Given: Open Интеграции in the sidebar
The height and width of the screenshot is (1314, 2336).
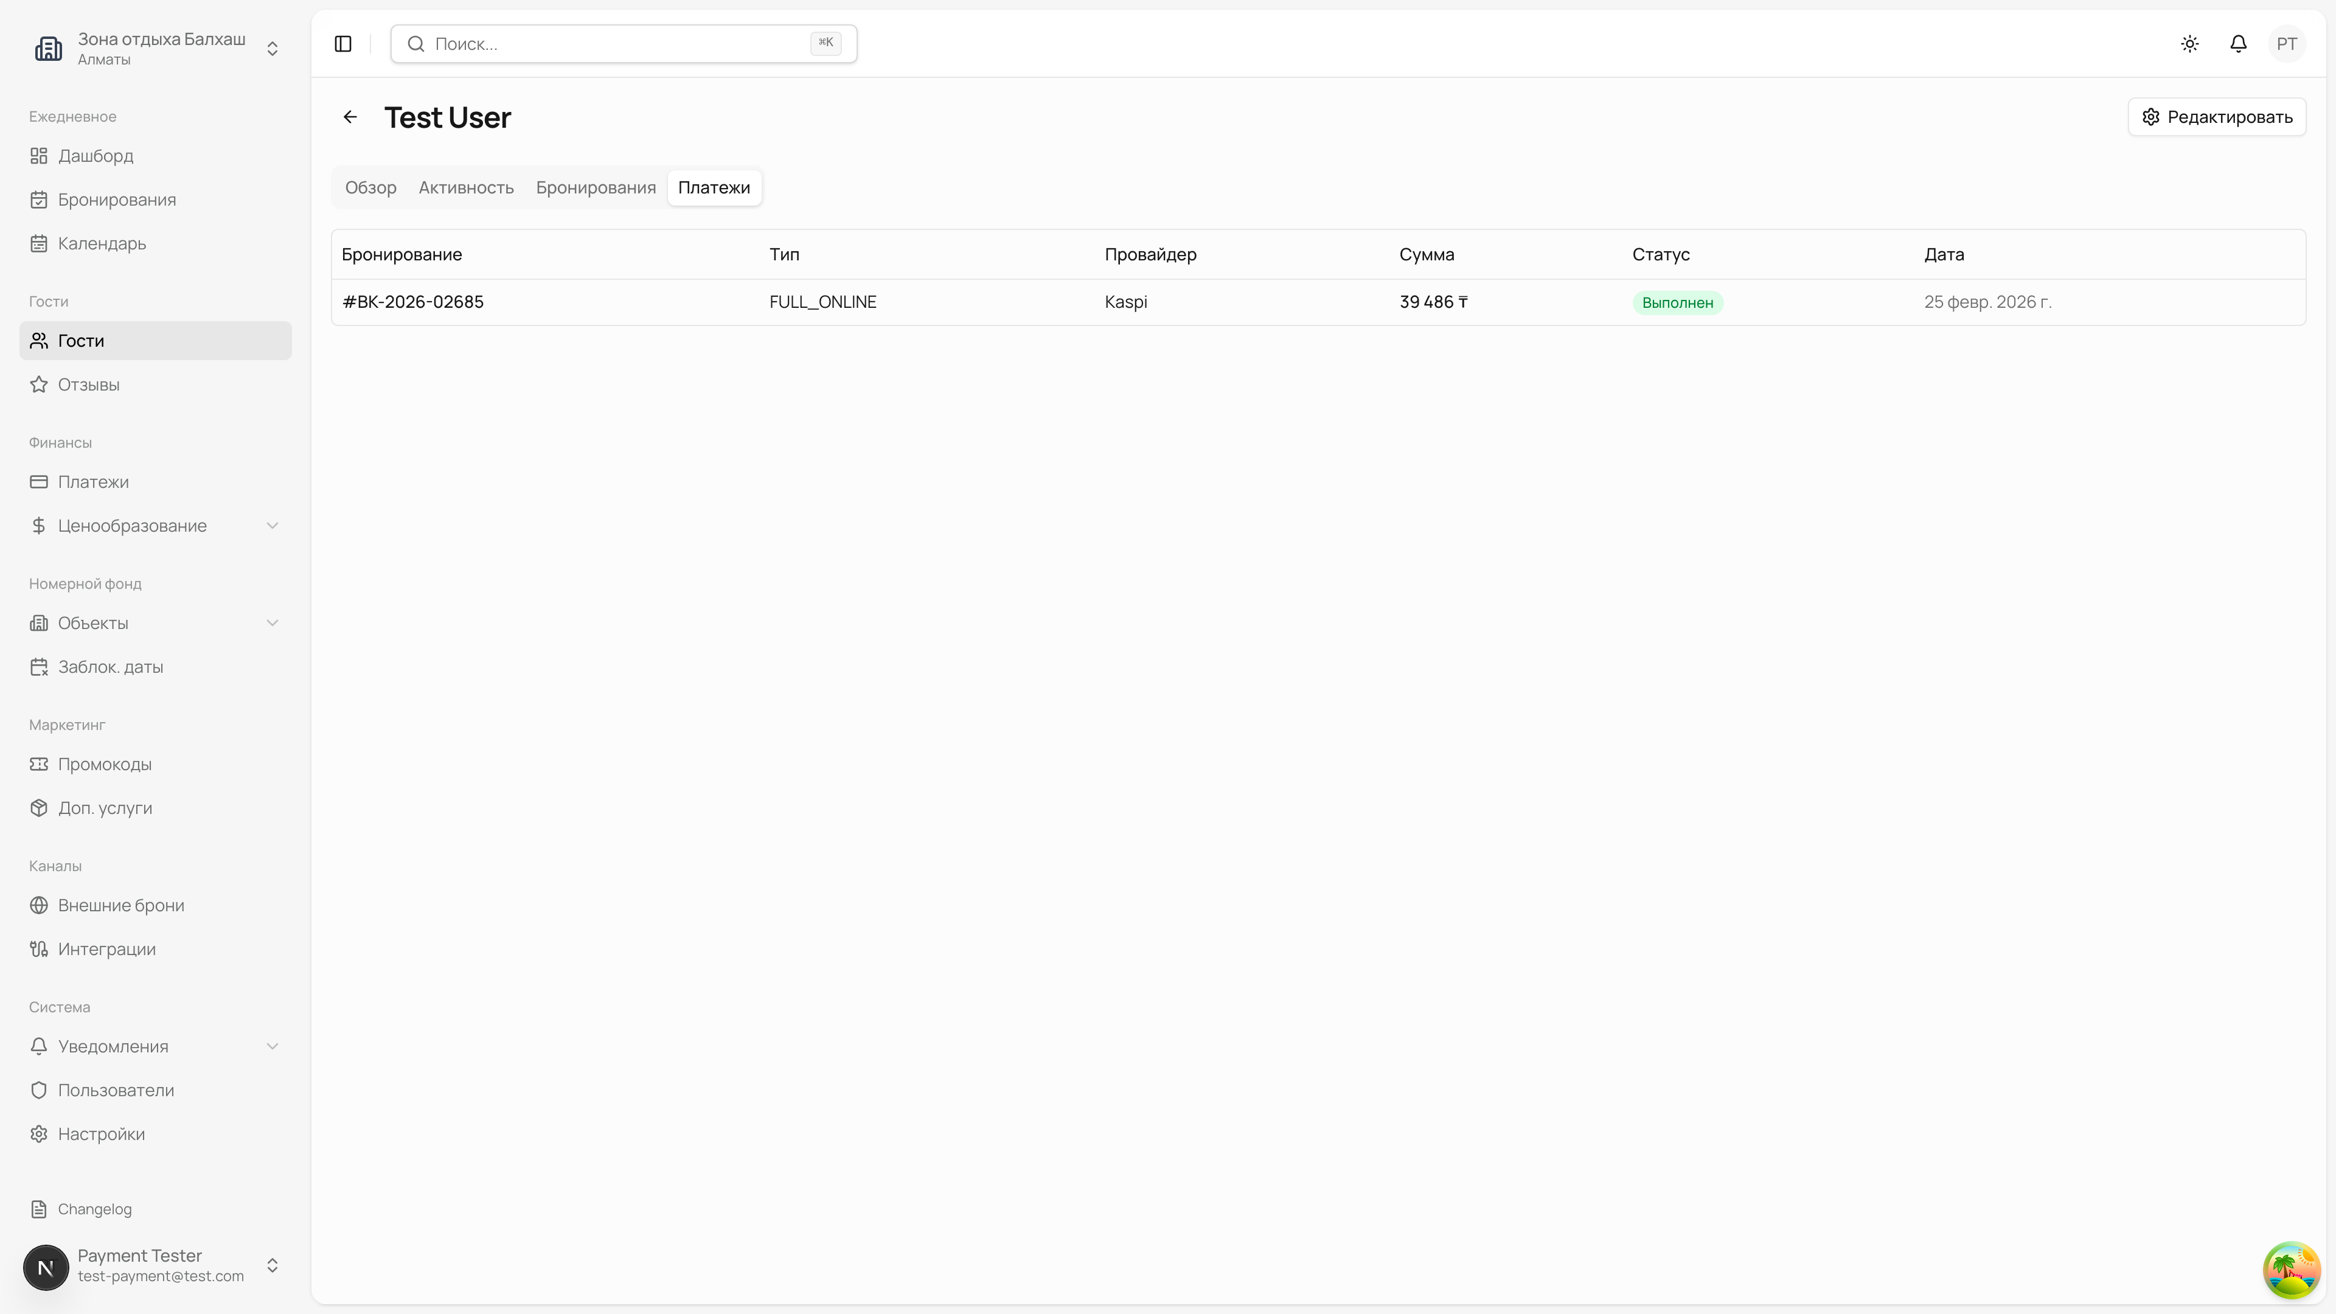Looking at the screenshot, I should [x=106, y=948].
